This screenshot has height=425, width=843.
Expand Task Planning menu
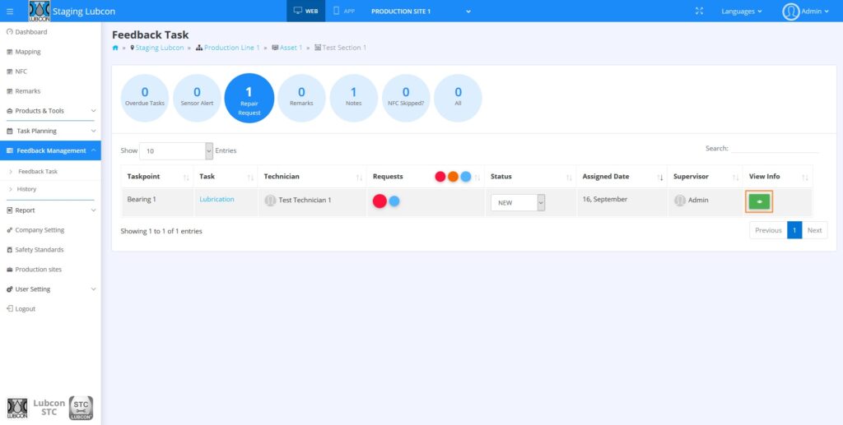tap(50, 131)
